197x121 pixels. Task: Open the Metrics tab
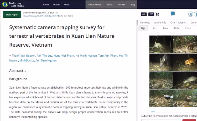pos(182,23)
